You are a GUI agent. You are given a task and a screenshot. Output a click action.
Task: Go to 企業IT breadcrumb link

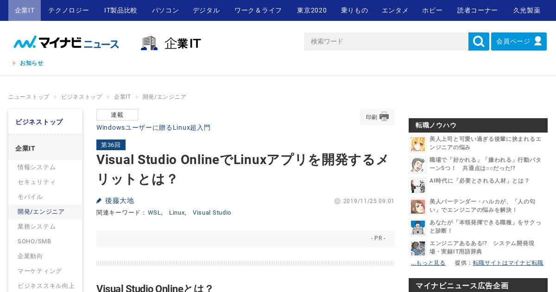122,97
